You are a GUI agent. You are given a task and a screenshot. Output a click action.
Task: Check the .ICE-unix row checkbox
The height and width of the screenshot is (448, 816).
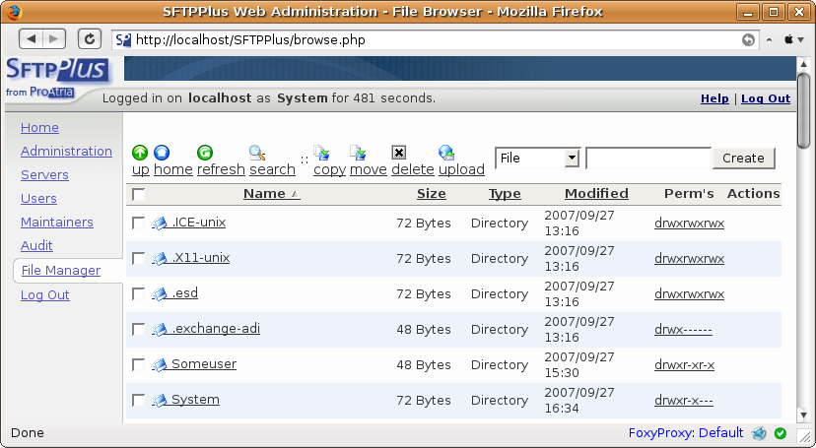[x=138, y=223]
